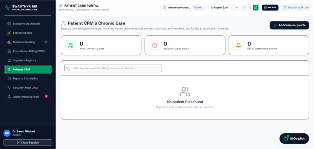
Task: Click 'TOTAL PATIENTS CRM' label
Action: [92, 49]
